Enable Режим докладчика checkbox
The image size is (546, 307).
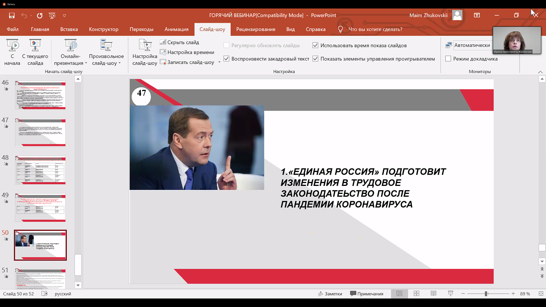pyautogui.click(x=448, y=59)
